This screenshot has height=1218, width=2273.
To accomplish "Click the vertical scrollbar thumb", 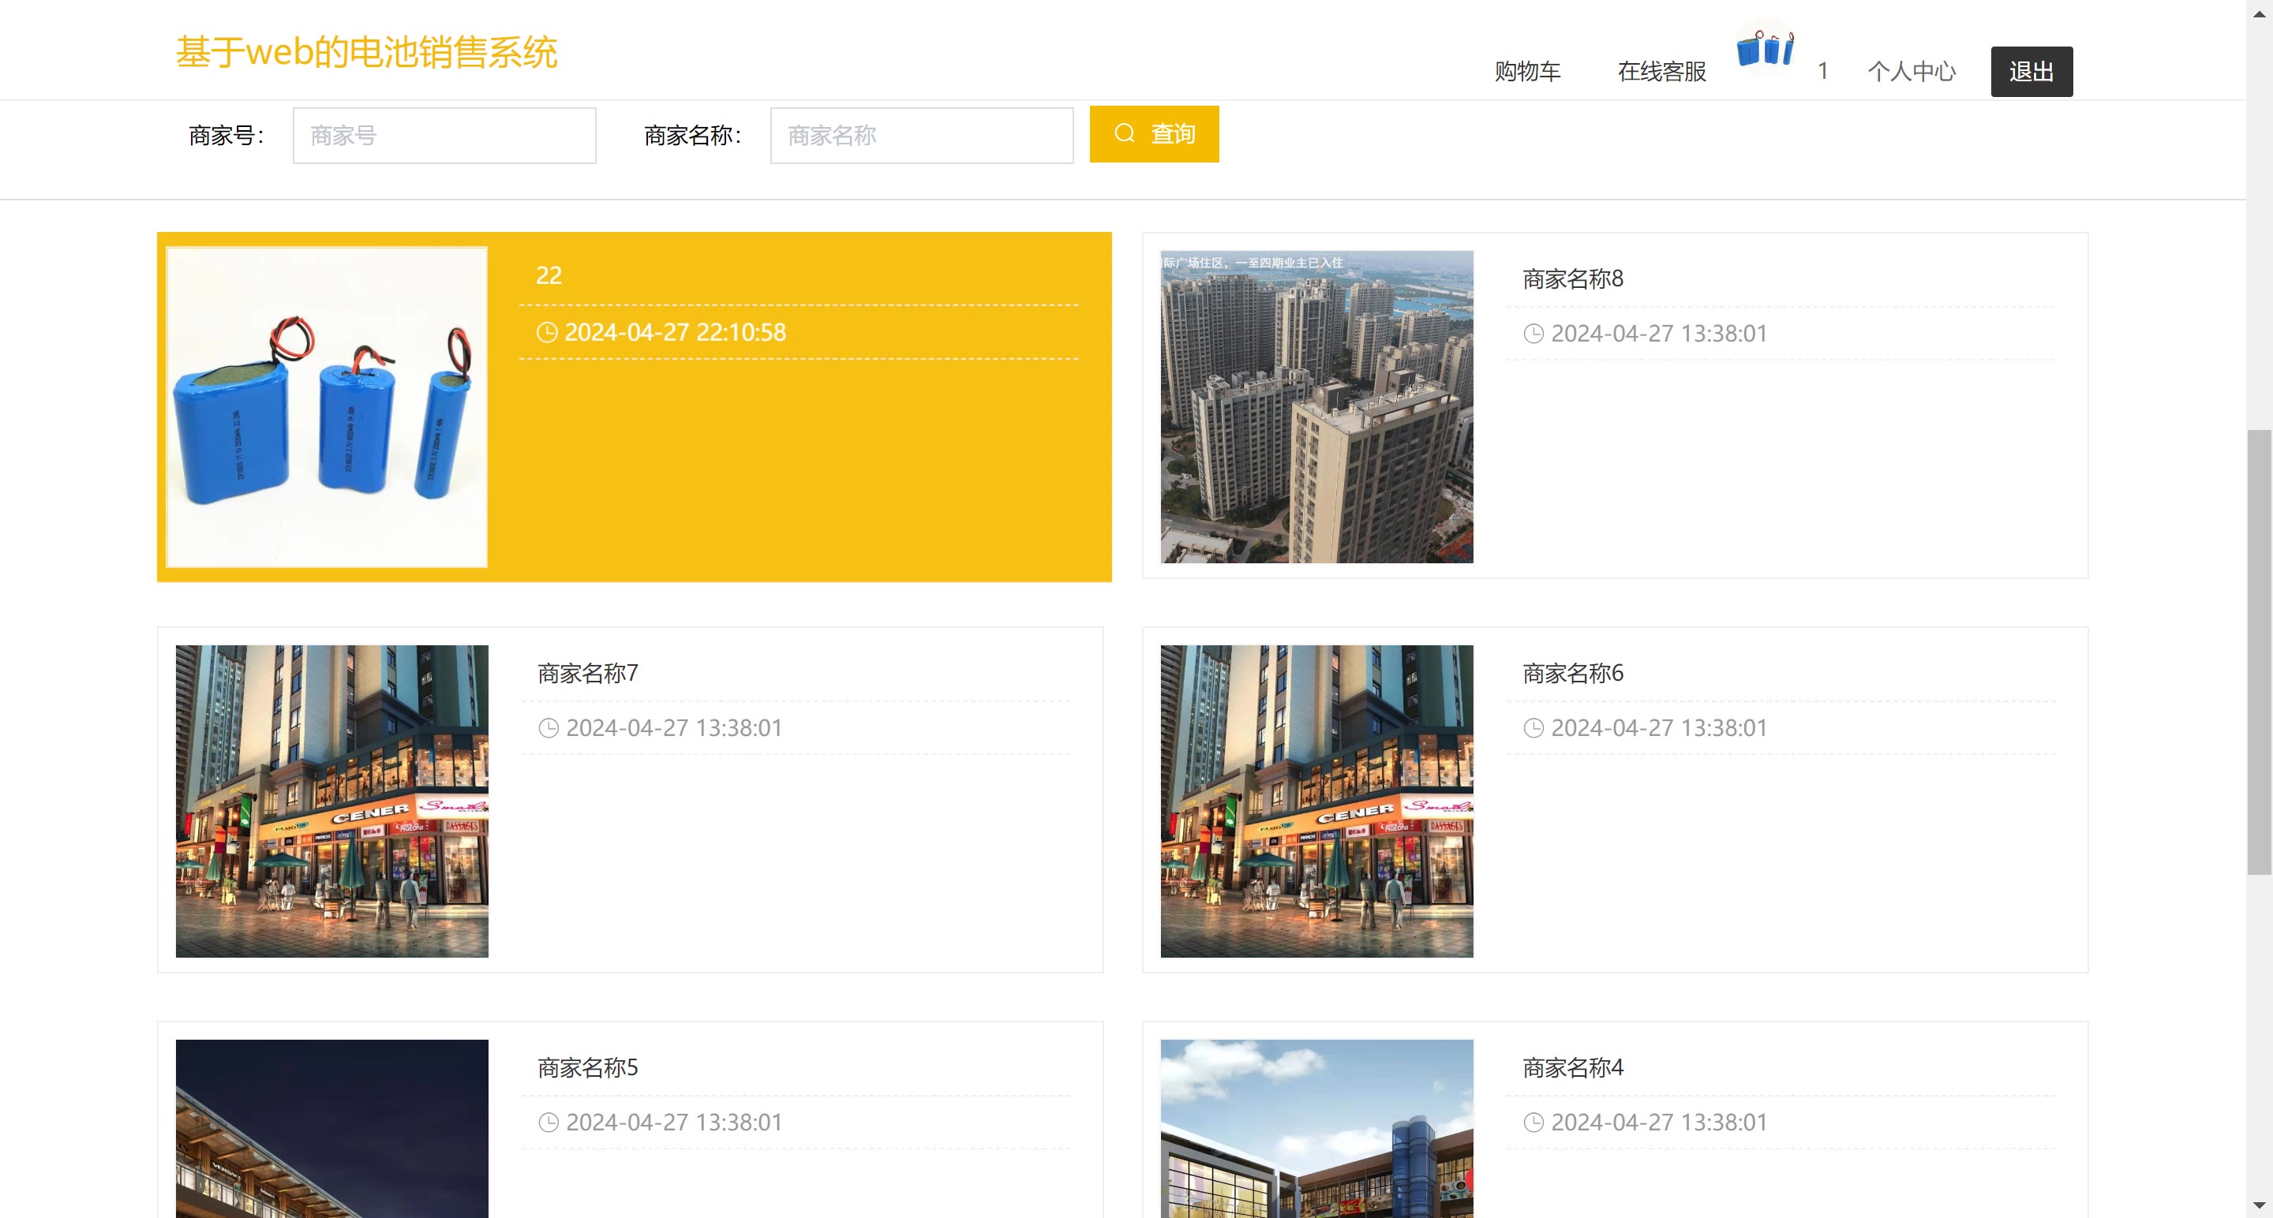I will 2259,652.
